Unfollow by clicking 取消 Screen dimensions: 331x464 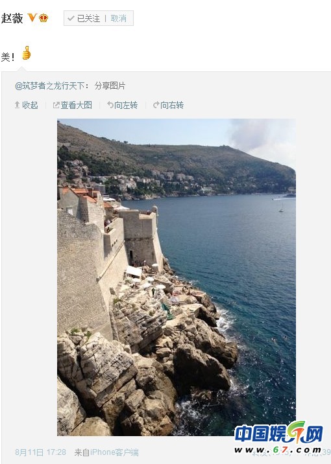(x=119, y=18)
